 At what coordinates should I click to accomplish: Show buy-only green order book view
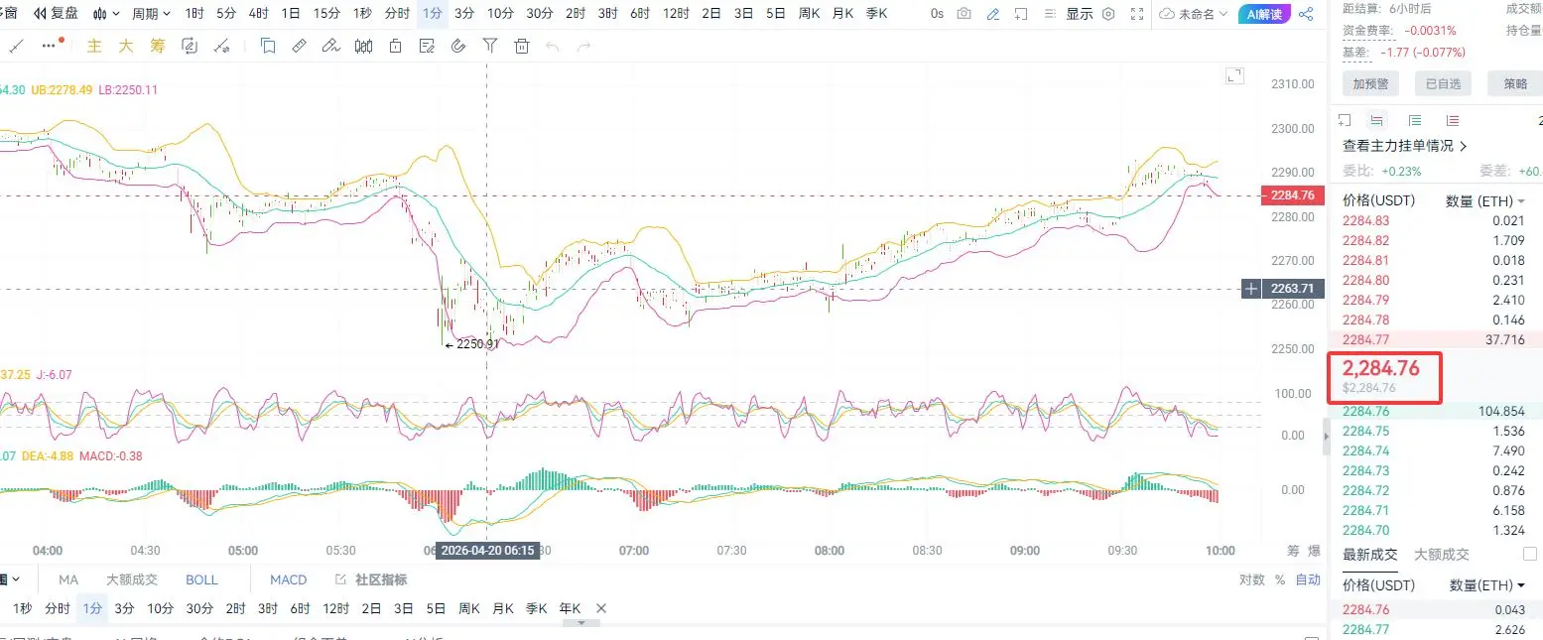pyautogui.click(x=1414, y=120)
